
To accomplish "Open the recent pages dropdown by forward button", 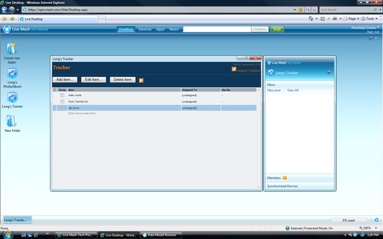I will click(x=18, y=10).
